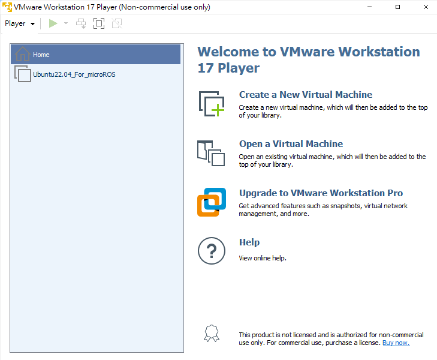This screenshot has height=360, width=437.
Task: Enter full screen mode via toolbar icon
Action: coord(99,23)
